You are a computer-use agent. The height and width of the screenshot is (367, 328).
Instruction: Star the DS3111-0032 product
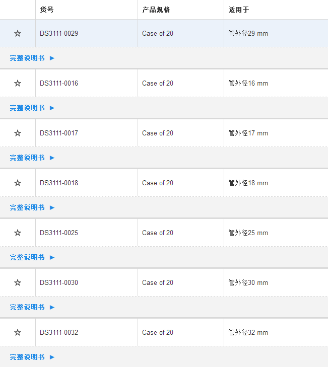point(18,332)
